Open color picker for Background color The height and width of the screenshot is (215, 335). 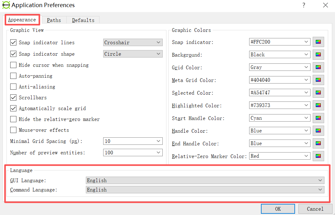[318, 55]
